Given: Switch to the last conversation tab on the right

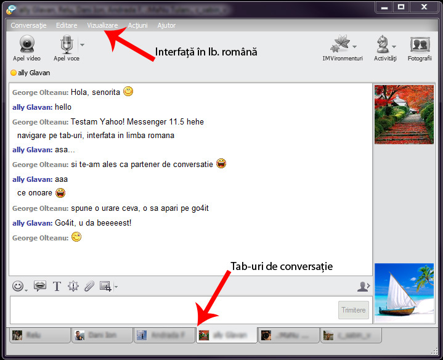Looking at the screenshot, I should 351,335.
